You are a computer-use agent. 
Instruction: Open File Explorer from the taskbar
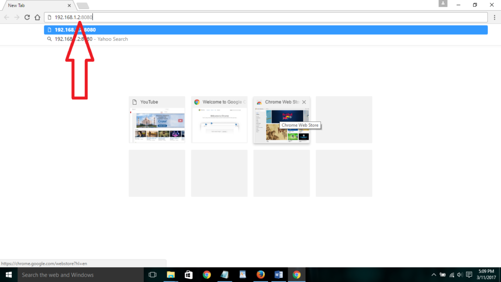point(171,275)
